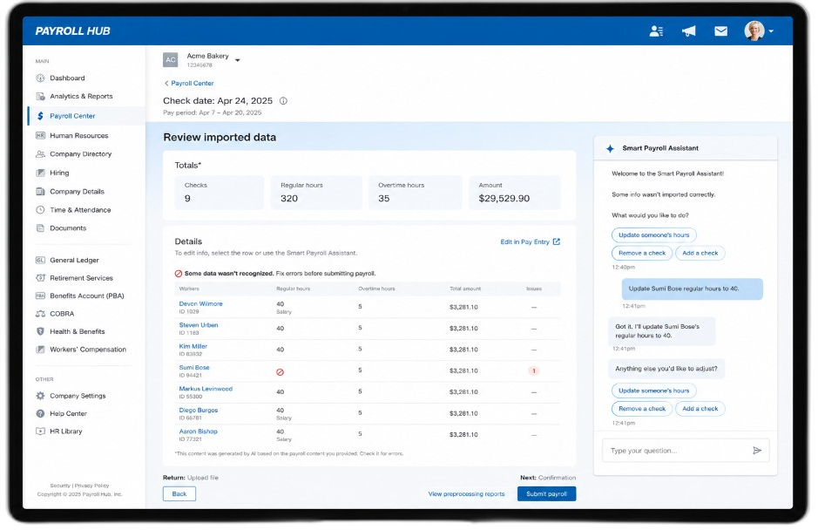Click the Time & Attendance clock icon
The height and width of the screenshot is (530, 818).
click(40, 210)
